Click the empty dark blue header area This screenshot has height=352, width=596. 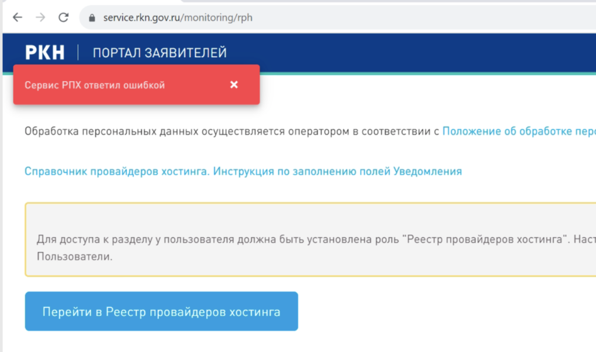tap(407, 53)
